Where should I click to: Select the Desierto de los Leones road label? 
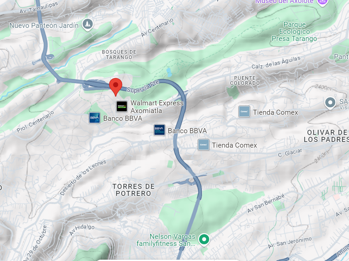click(83, 178)
